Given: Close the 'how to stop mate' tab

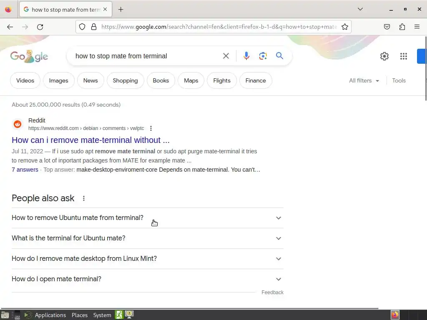Looking at the screenshot, I should coord(105,10).
